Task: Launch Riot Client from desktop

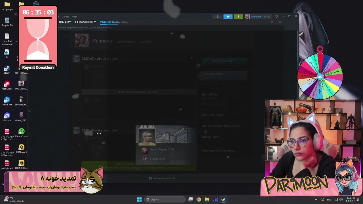Action: 7,86
